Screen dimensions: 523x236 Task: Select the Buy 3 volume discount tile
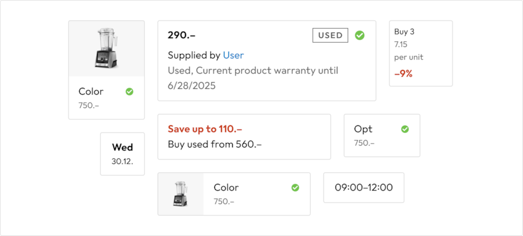(x=420, y=53)
